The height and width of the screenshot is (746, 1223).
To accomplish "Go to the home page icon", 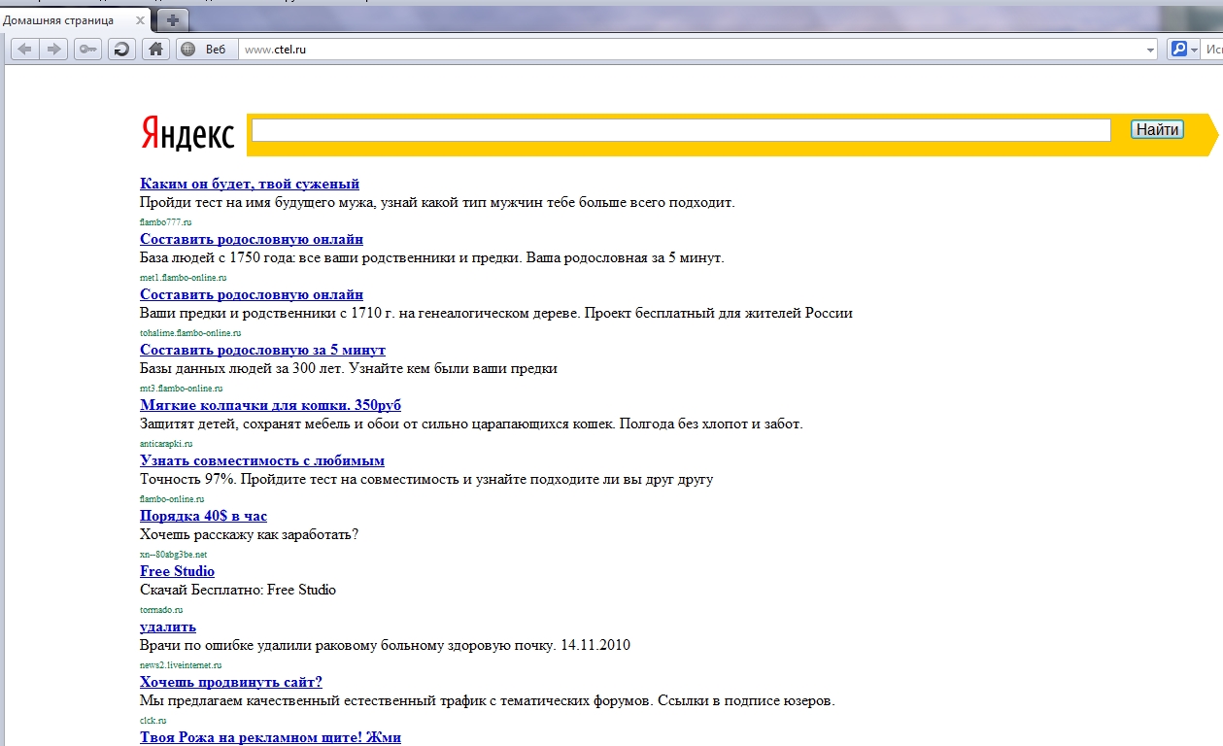I will [154, 49].
